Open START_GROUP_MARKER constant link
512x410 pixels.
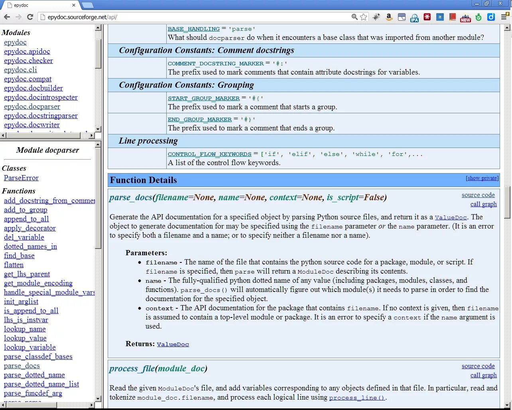[204, 98]
